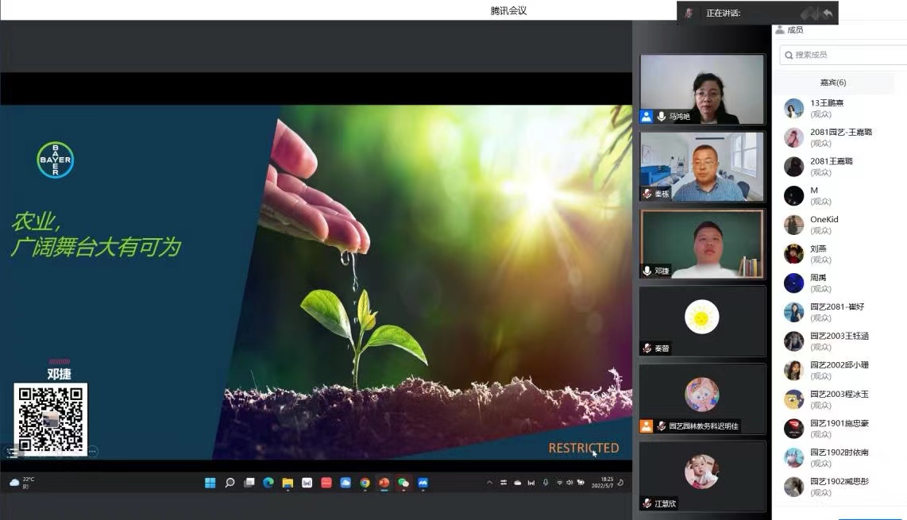Click member 园艺2003程冰玉 in the list
Screen dimensions: 907x520
[839, 395]
